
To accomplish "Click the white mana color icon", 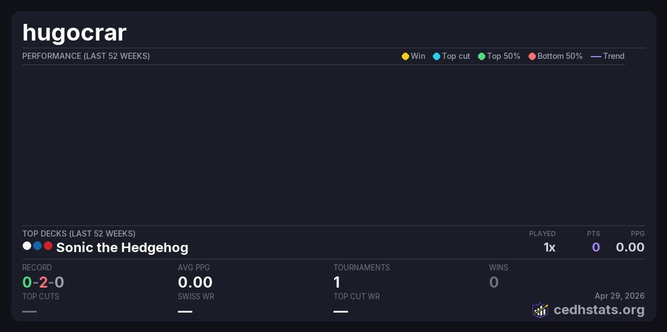I will click(x=27, y=246).
